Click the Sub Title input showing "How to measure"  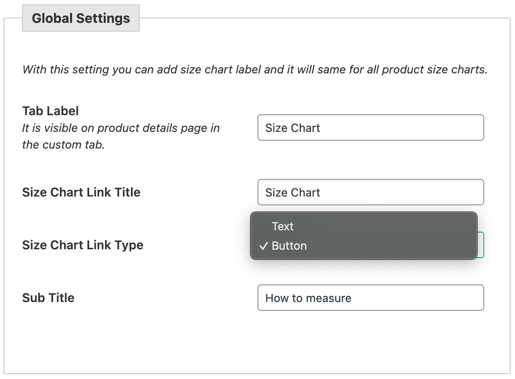click(370, 298)
